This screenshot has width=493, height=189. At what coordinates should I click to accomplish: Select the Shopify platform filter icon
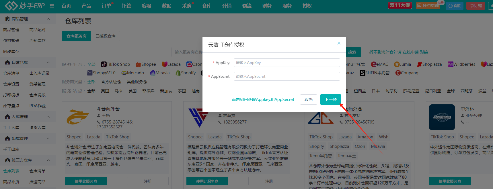click(178, 73)
